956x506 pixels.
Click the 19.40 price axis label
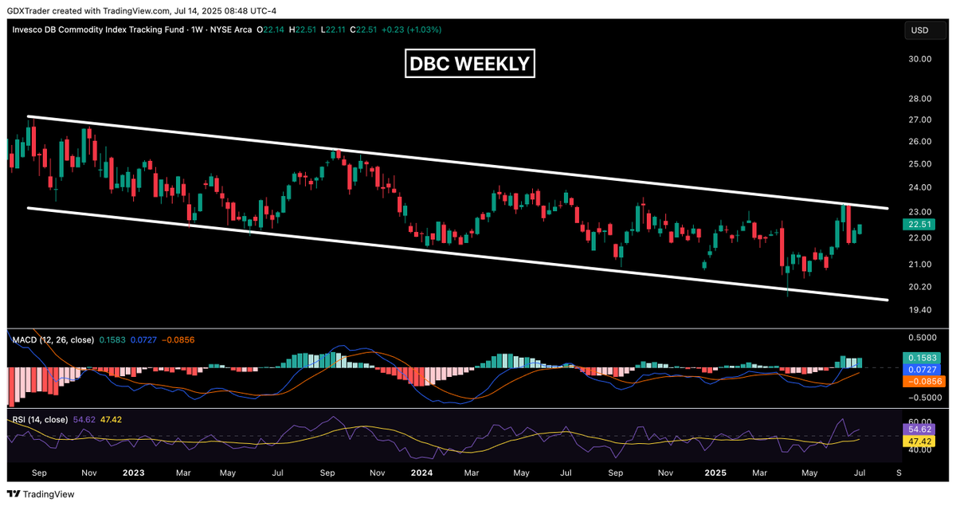920,310
